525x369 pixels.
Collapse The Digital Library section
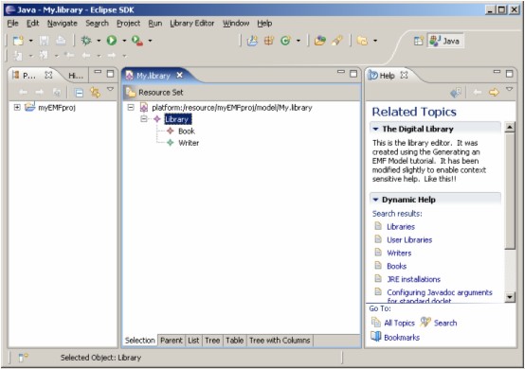(x=375, y=129)
